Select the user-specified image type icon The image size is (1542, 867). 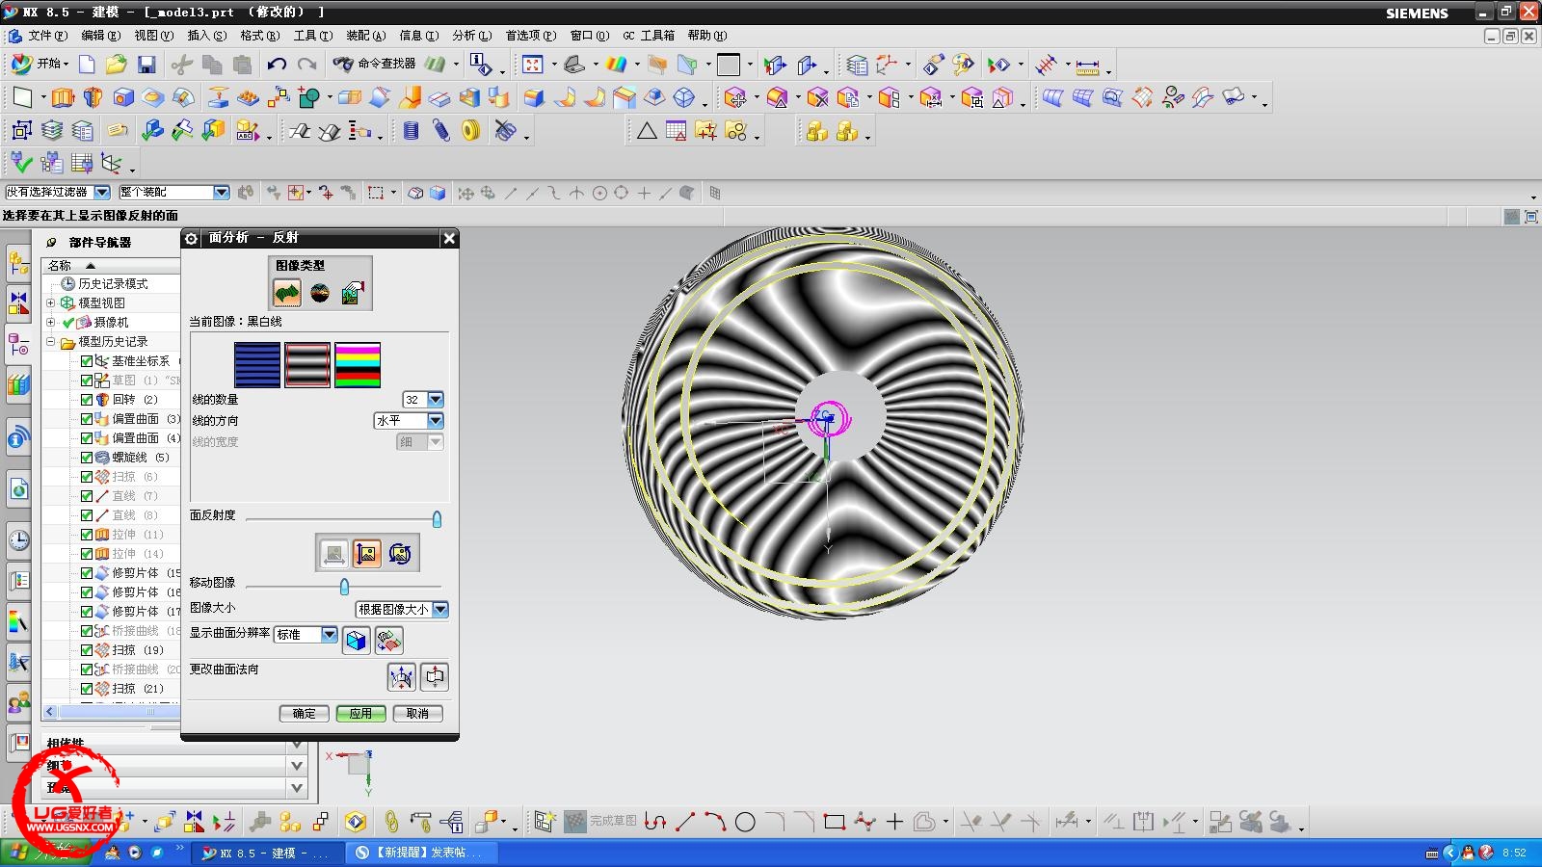click(352, 292)
